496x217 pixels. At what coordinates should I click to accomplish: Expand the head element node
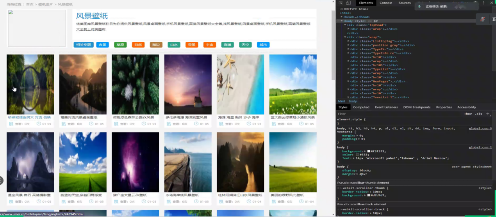pyautogui.click(x=342, y=17)
